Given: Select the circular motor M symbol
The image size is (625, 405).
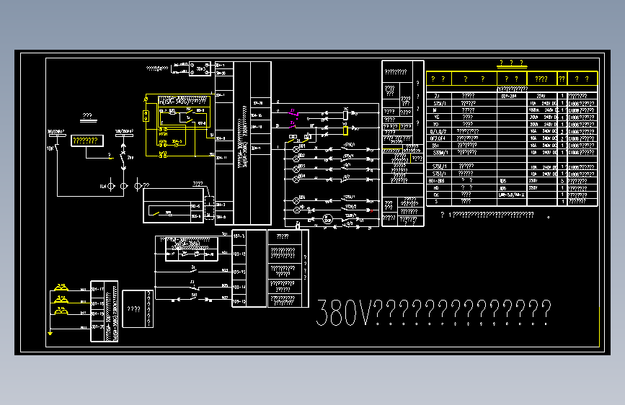Looking at the screenshot, I should pyautogui.click(x=328, y=219).
